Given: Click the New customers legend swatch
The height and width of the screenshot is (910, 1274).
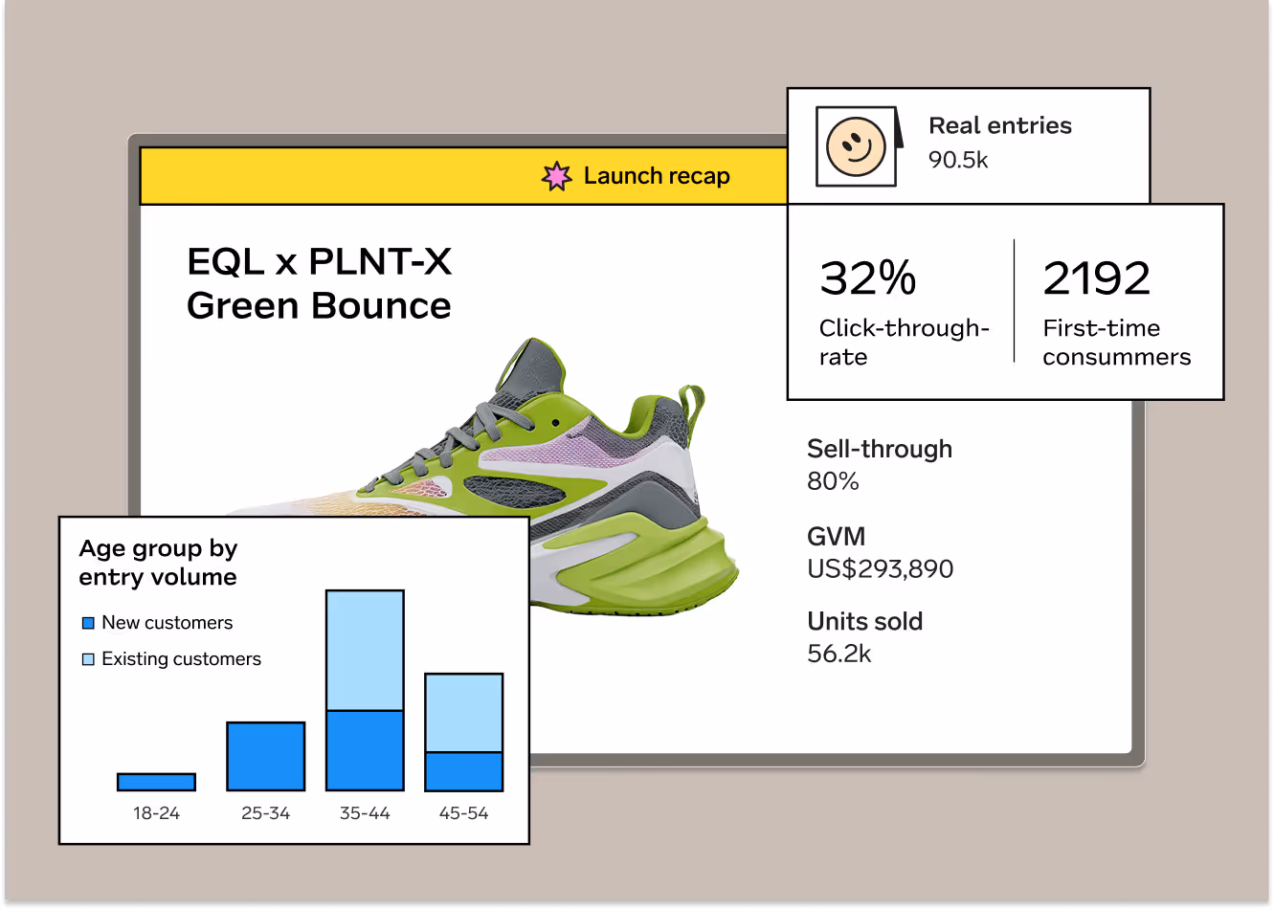Looking at the screenshot, I should click(x=88, y=623).
